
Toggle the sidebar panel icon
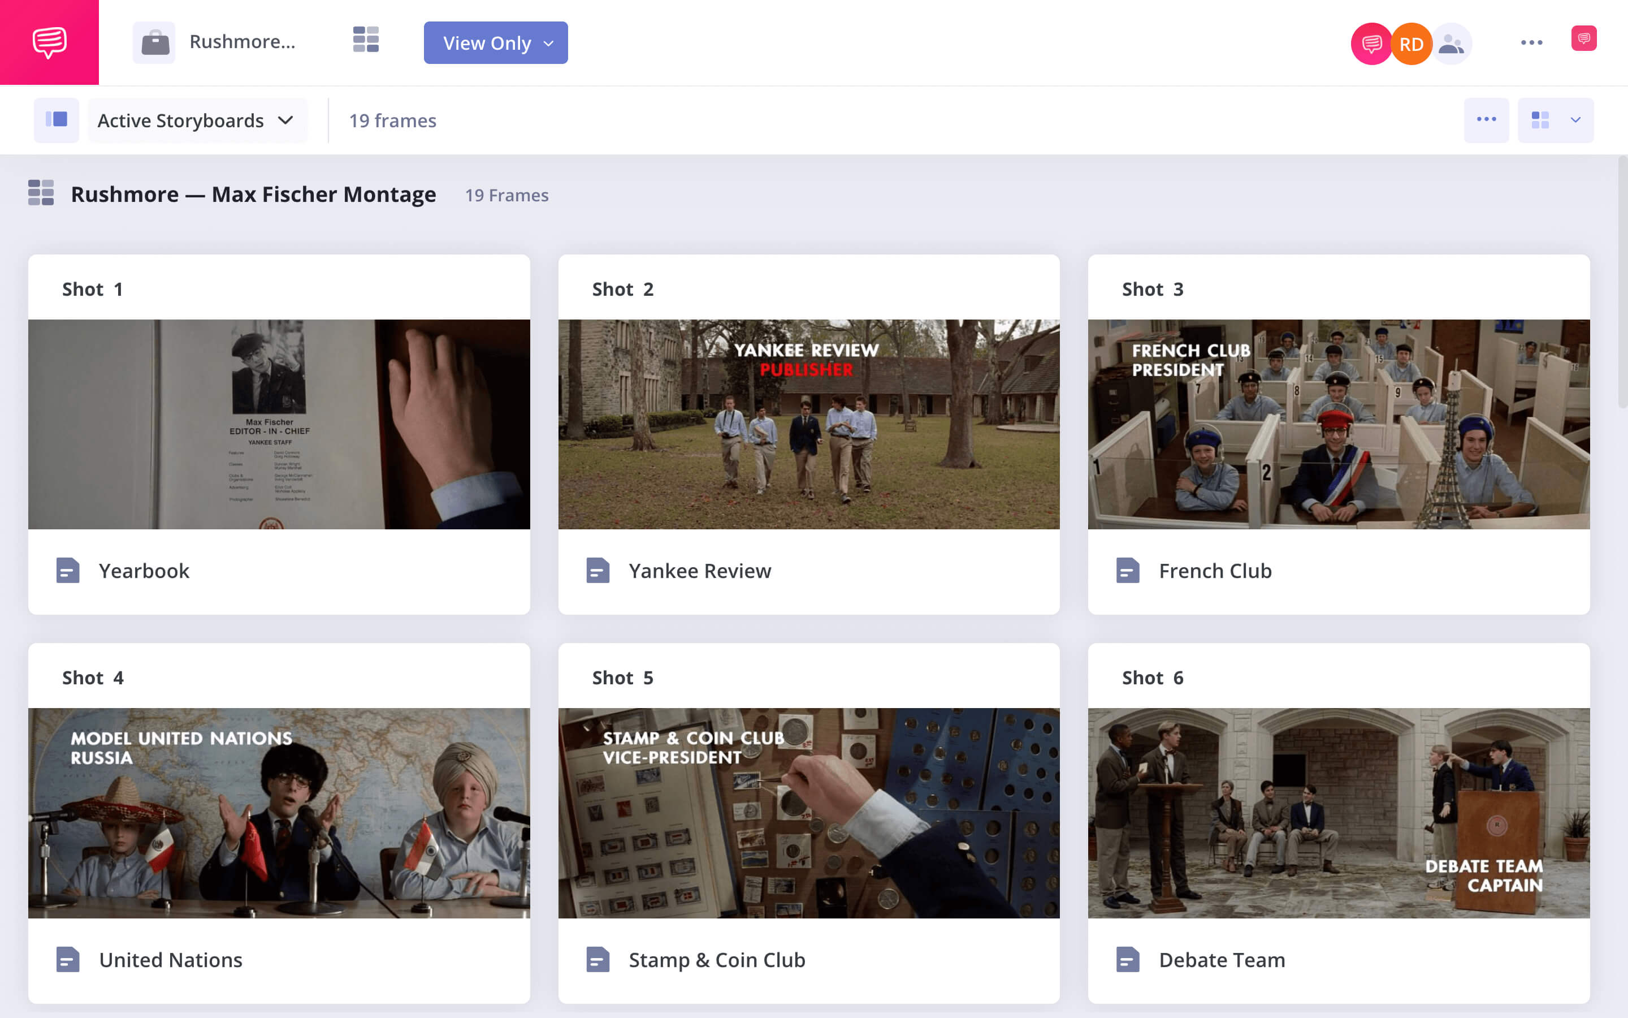pos(57,120)
